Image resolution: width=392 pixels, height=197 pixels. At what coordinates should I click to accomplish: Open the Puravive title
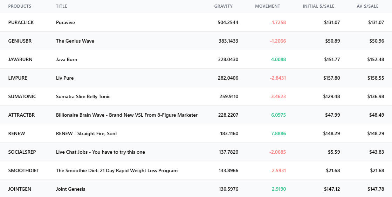point(66,22)
